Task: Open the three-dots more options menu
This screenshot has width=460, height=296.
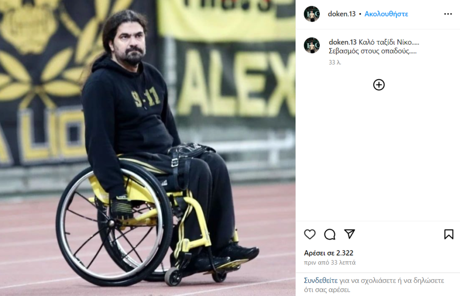Action: click(448, 14)
